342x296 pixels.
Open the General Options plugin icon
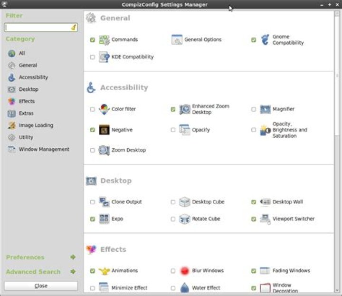point(177,39)
